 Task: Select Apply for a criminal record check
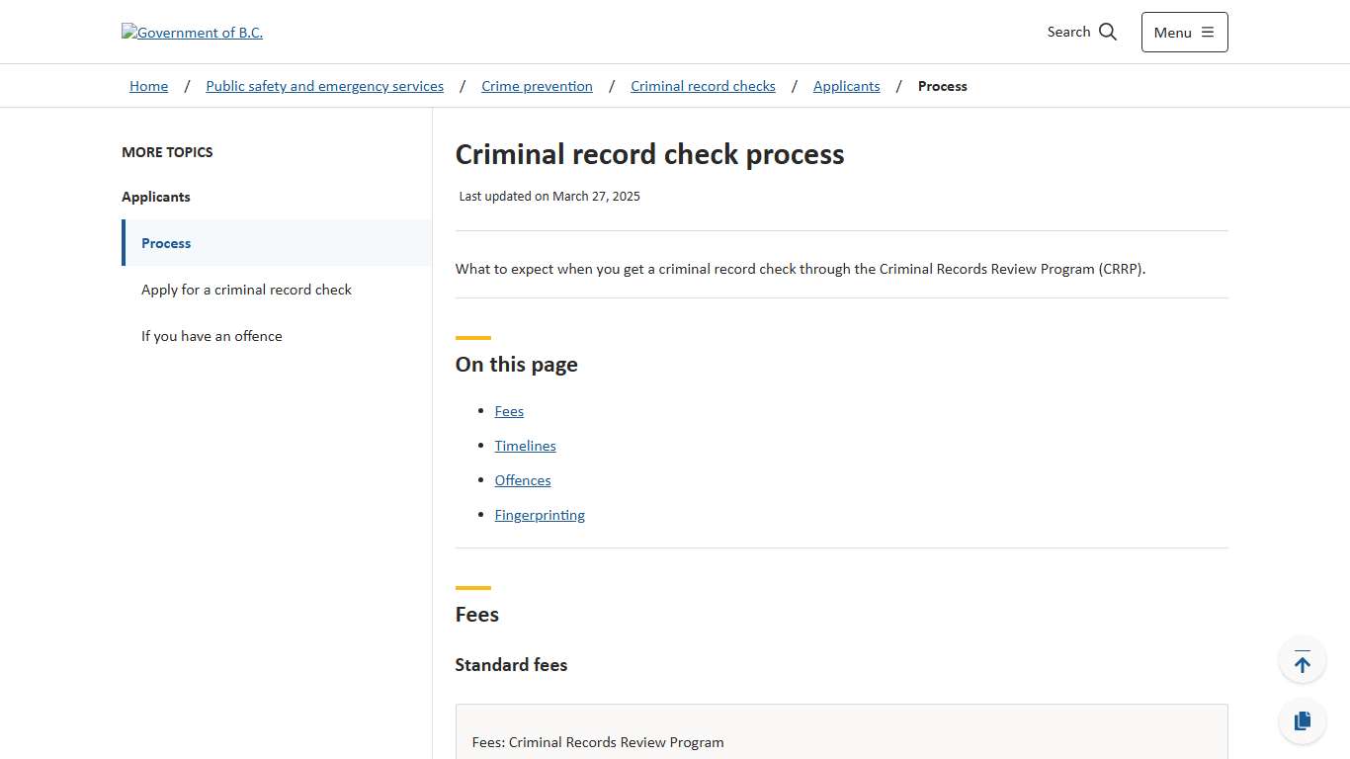[246, 289]
